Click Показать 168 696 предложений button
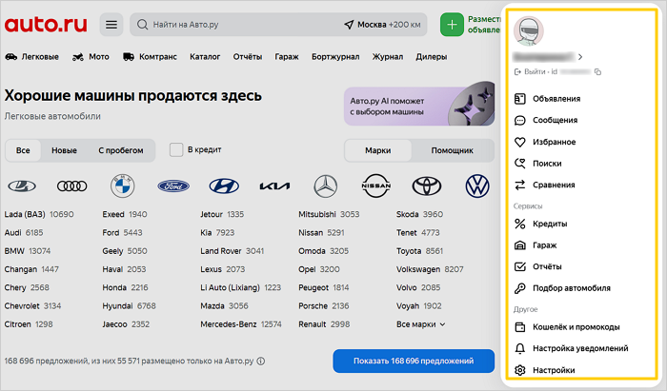Screen dimensions: 667x391 pos(414,361)
